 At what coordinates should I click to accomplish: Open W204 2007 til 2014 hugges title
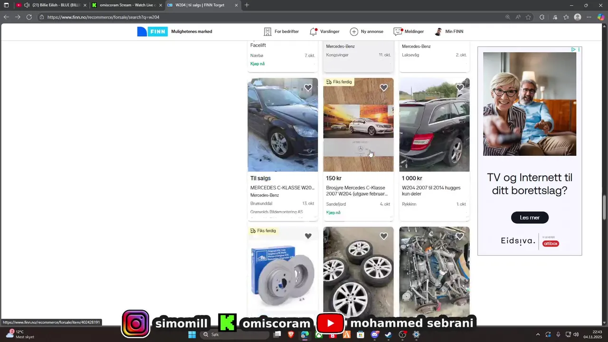[431, 190]
